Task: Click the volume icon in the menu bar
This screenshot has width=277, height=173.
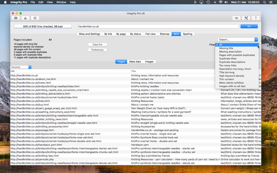Action: pos(226,2)
